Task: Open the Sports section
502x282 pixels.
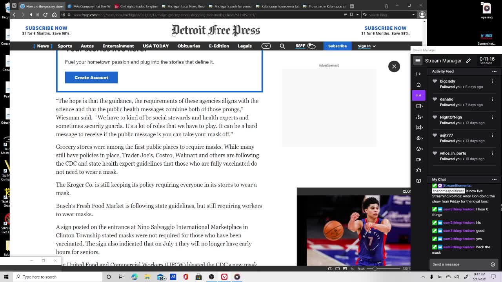Action: click(65, 46)
